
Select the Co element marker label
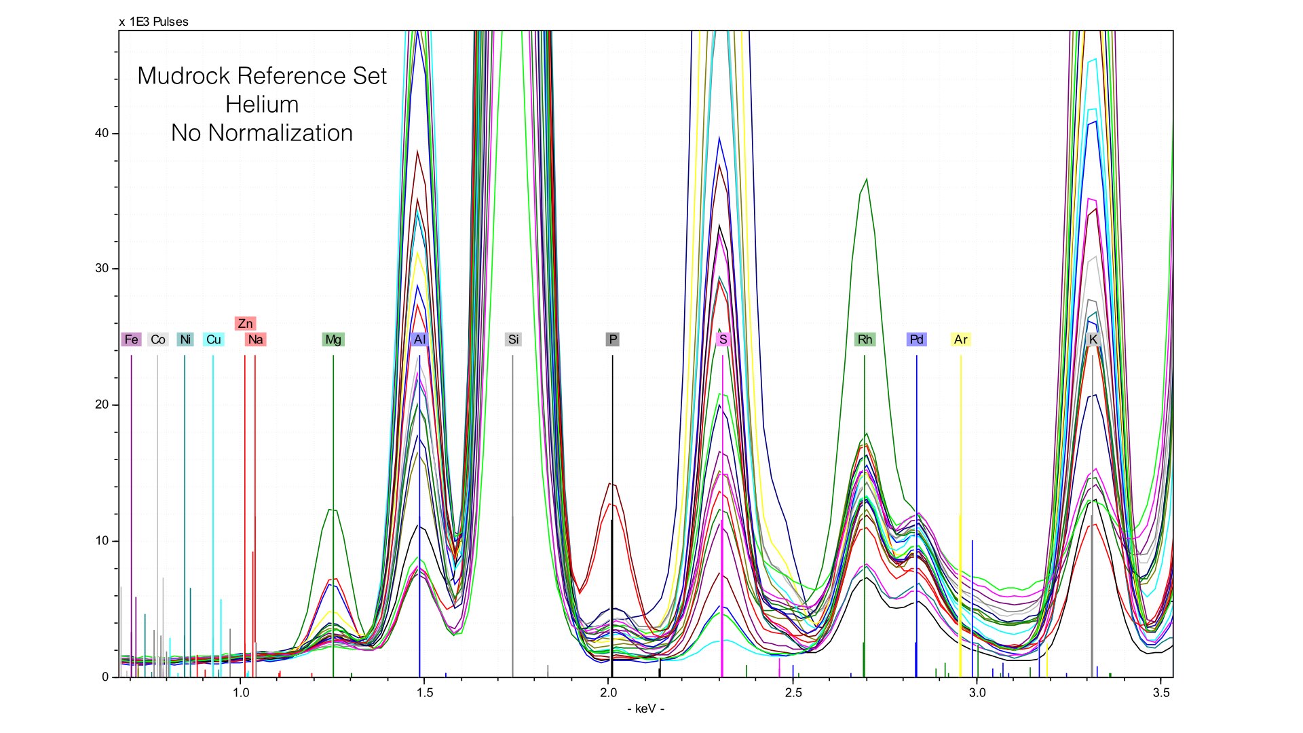point(158,339)
